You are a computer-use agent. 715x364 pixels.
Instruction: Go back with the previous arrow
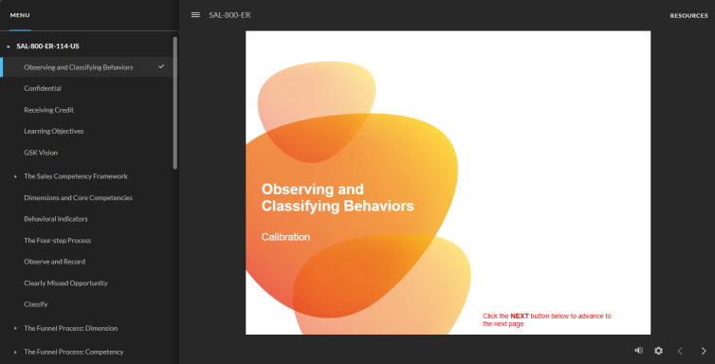coord(680,351)
